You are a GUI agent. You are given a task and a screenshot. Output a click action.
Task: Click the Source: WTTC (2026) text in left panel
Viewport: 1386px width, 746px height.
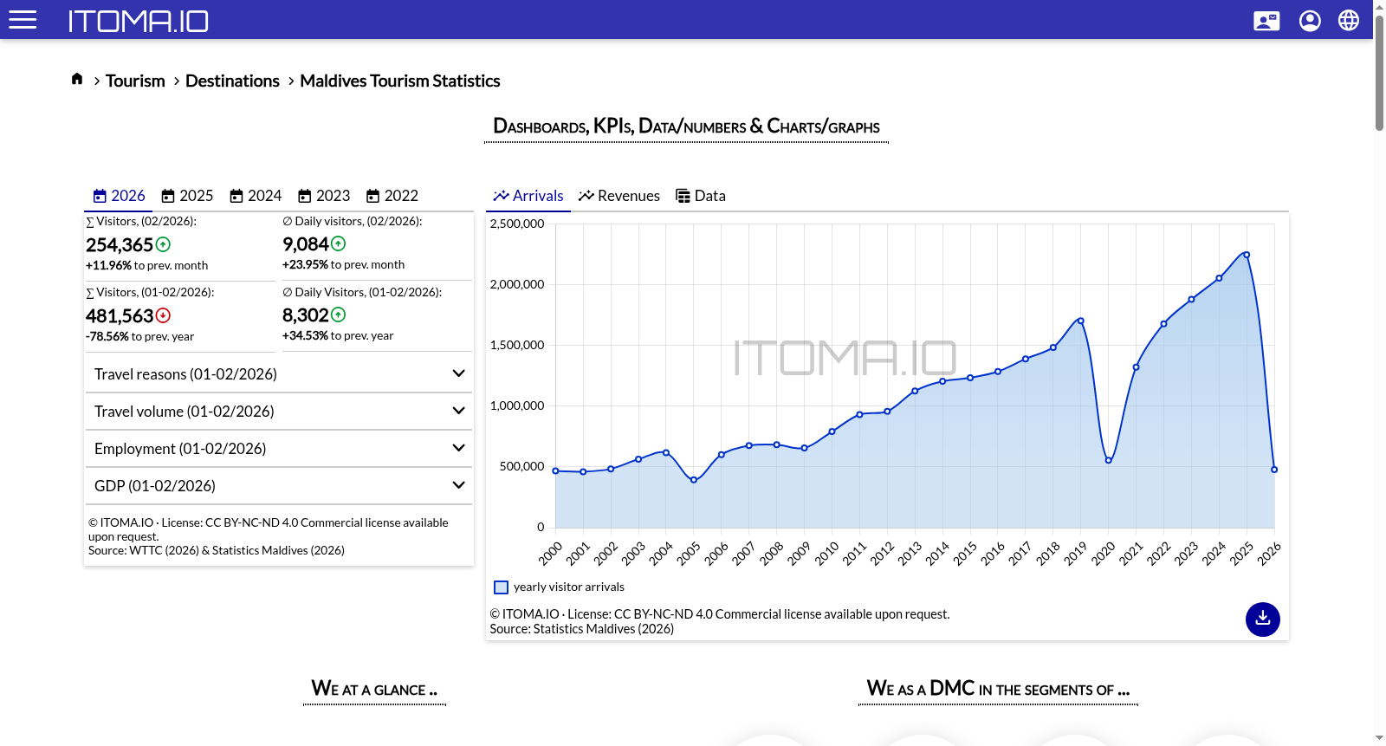(x=217, y=550)
